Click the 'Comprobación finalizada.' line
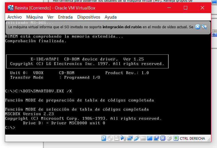Viewport: 217px width, 148px height. click(36, 41)
